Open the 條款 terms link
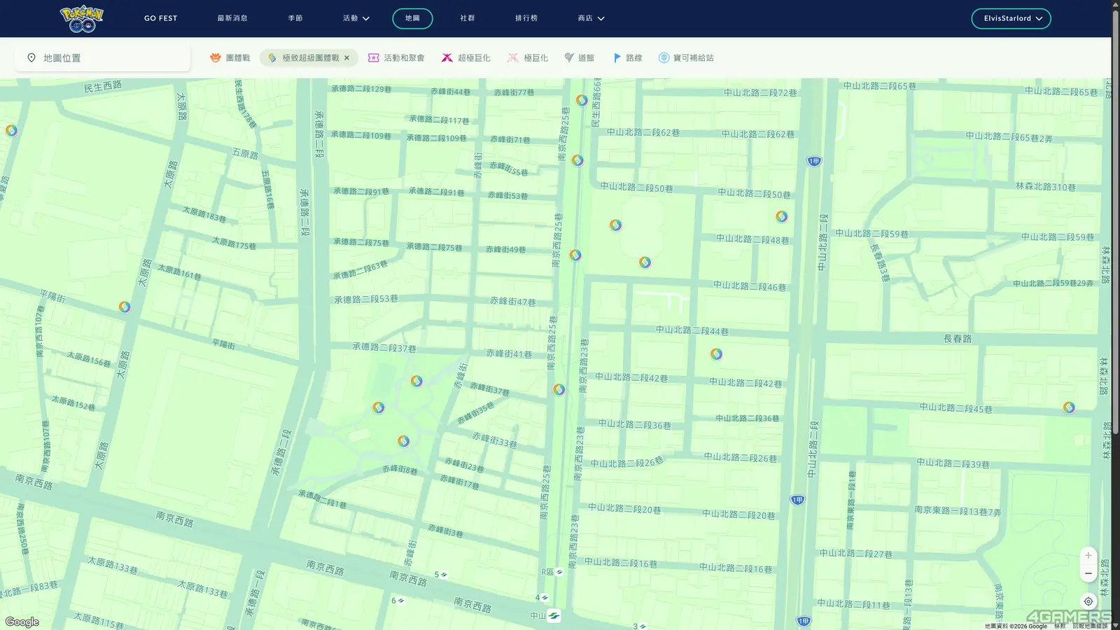The image size is (1120, 630). point(1060,626)
